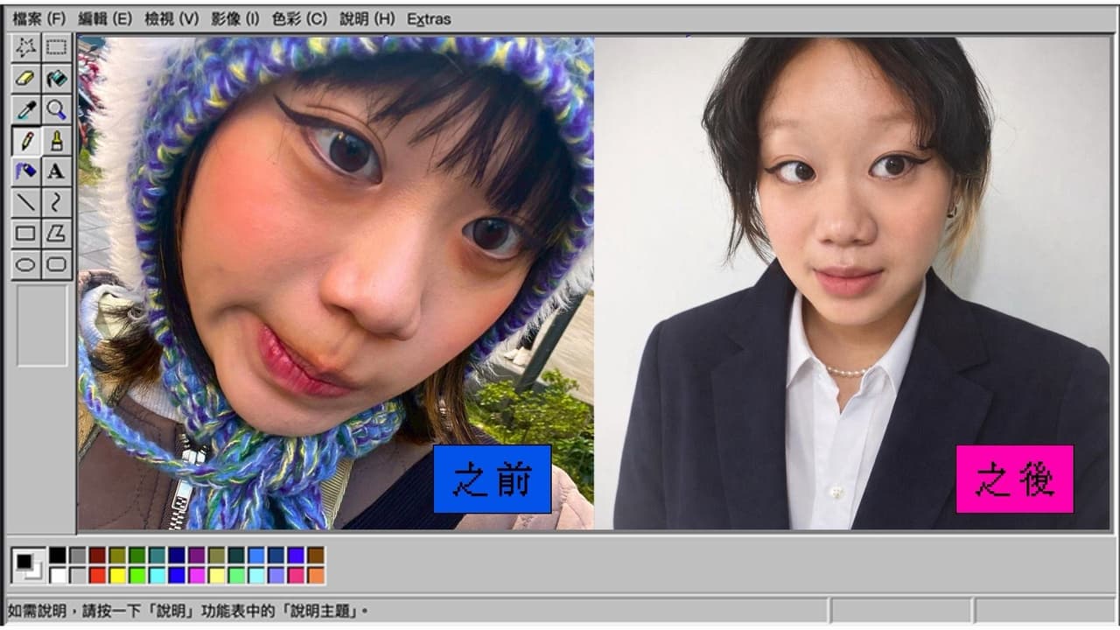Pick the purple palette swatch
This screenshot has height=630, width=1120.
[x=196, y=555]
